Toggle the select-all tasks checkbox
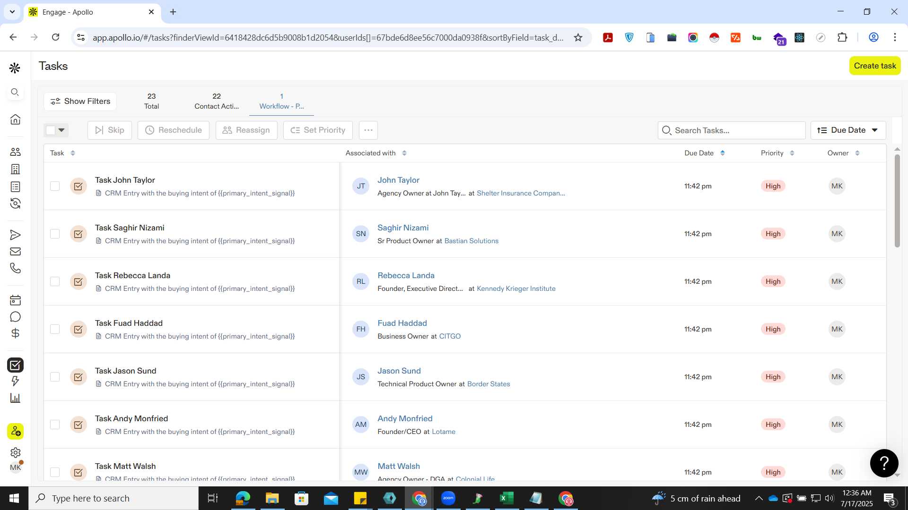 51,130
